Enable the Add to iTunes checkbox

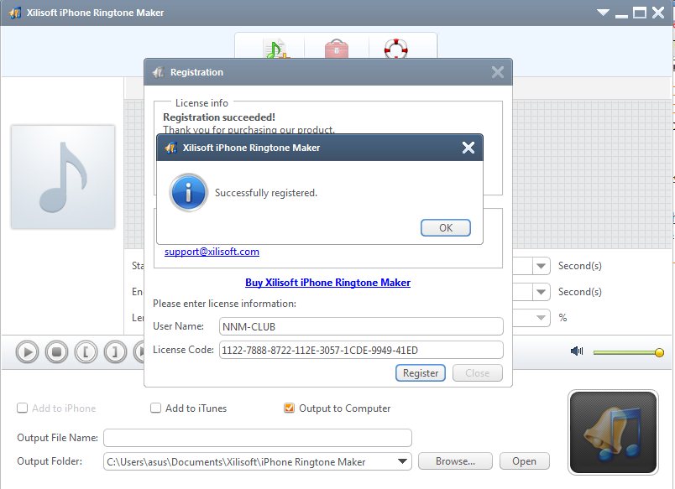[x=155, y=408]
